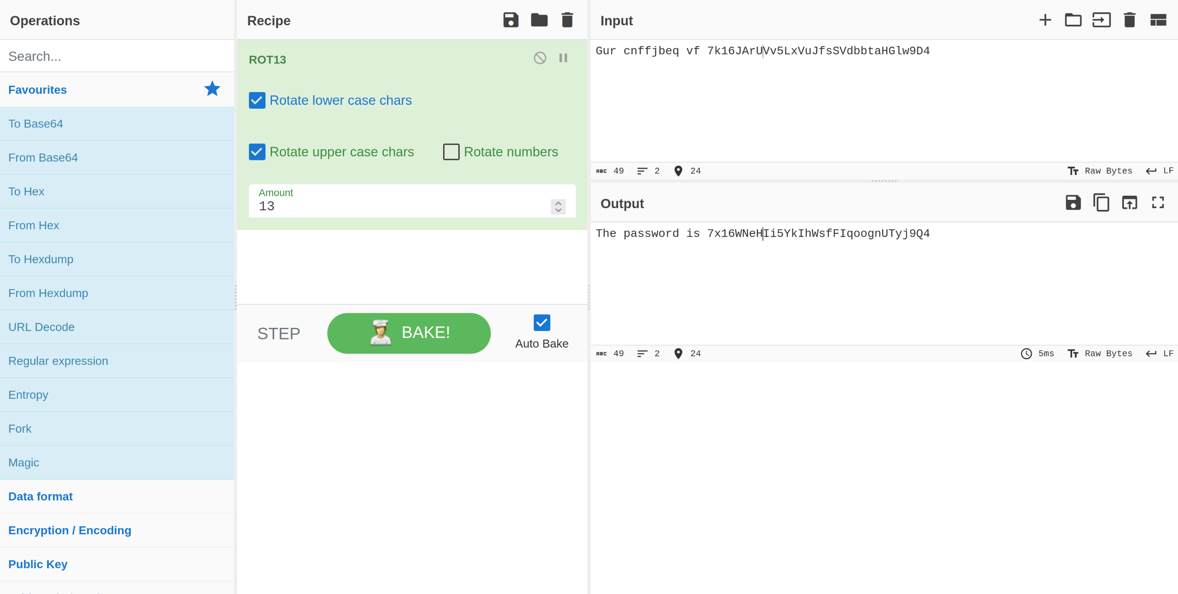
Task: Increase the Amount stepper value
Action: click(558, 203)
